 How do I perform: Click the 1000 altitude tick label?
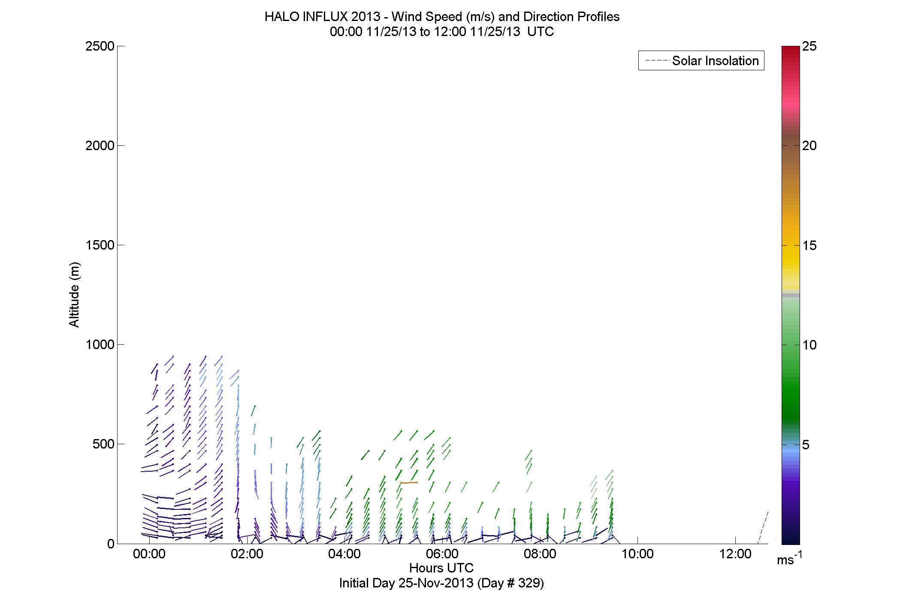tap(100, 345)
